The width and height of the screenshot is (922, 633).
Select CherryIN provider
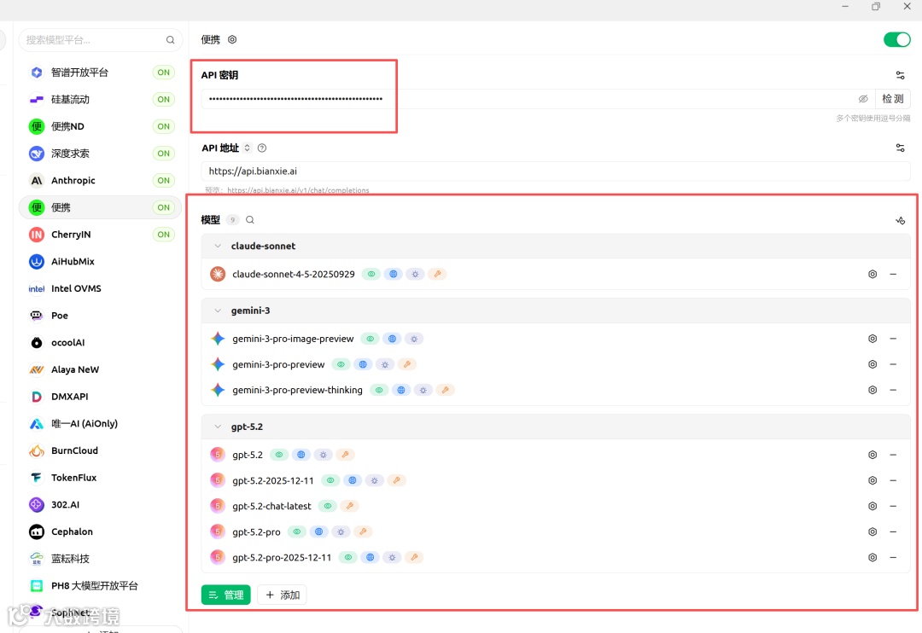(101, 235)
